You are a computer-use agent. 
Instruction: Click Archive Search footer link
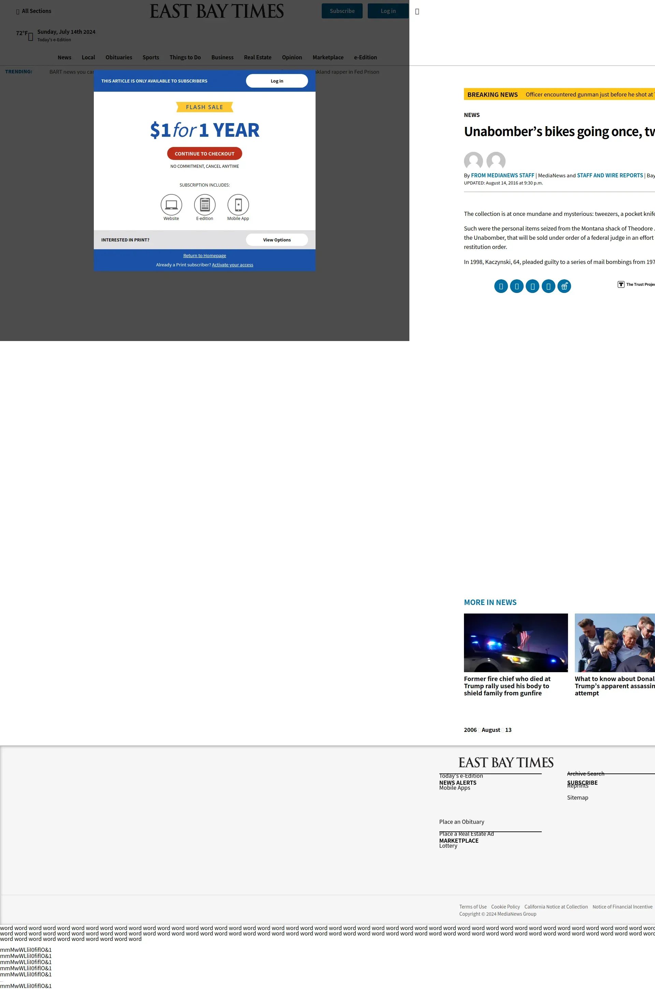point(586,774)
